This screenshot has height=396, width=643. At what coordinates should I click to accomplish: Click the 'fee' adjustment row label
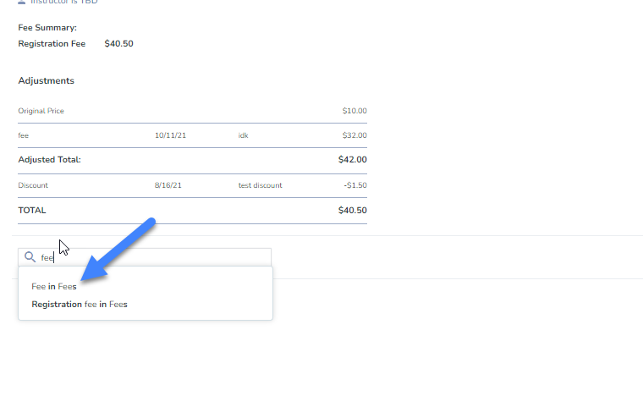coord(24,135)
